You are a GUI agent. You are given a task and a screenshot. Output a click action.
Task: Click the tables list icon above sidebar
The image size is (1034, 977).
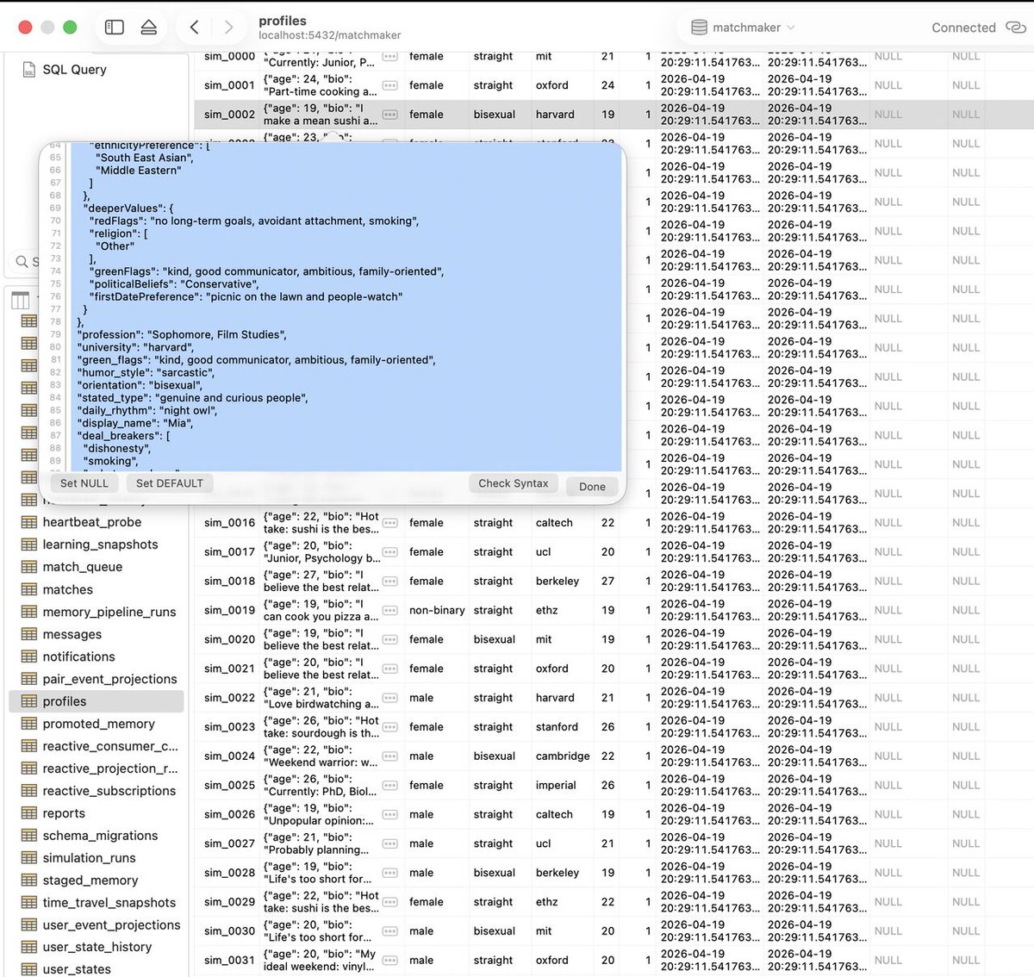click(x=21, y=300)
